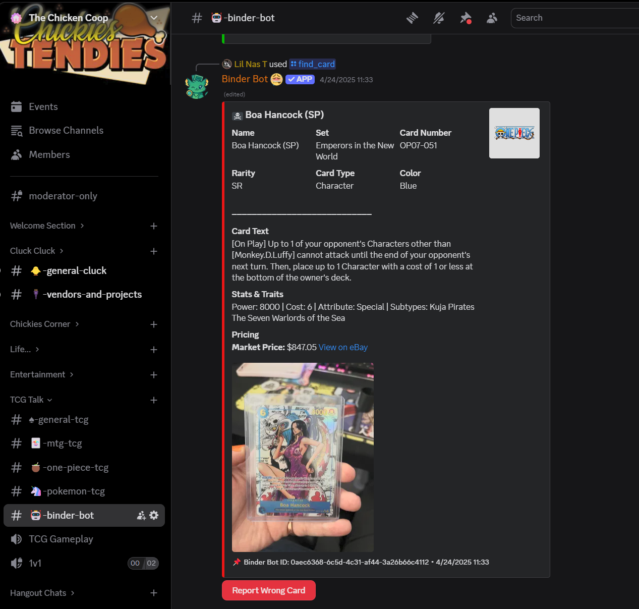
Task: Join the TCG Gameplay voice channel
Action: click(x=84, y=539)
